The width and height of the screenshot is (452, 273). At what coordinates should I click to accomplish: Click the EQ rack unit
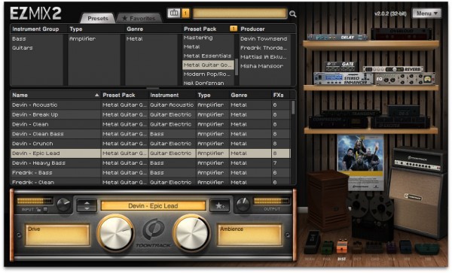(405, 78)
